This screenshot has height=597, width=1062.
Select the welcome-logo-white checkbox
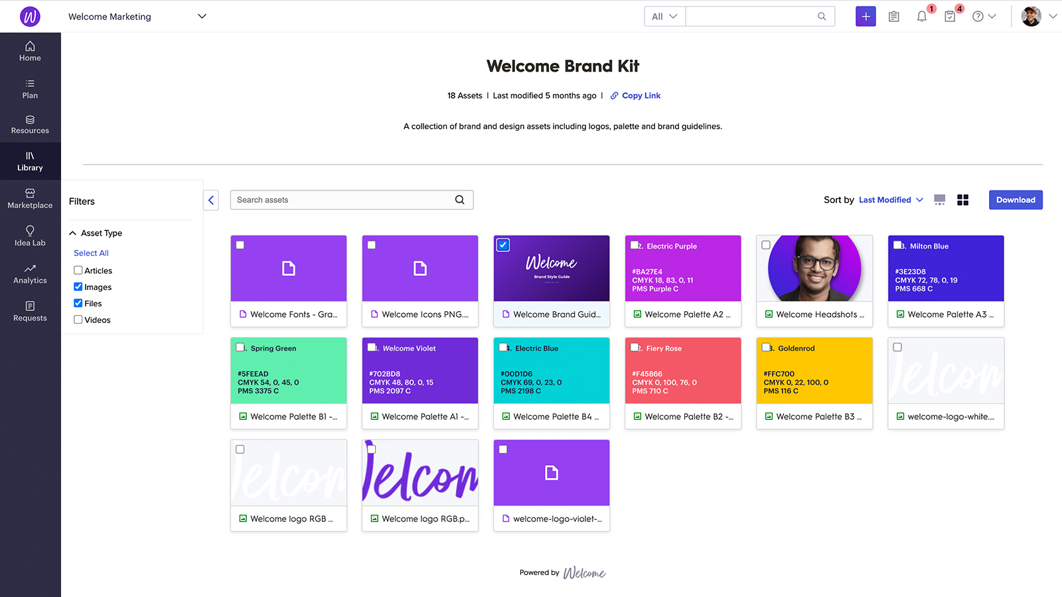pyautogui.click(x=897, y=347)
